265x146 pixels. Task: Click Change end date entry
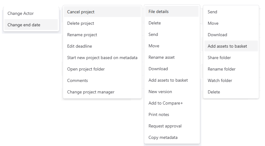point(24,25)
